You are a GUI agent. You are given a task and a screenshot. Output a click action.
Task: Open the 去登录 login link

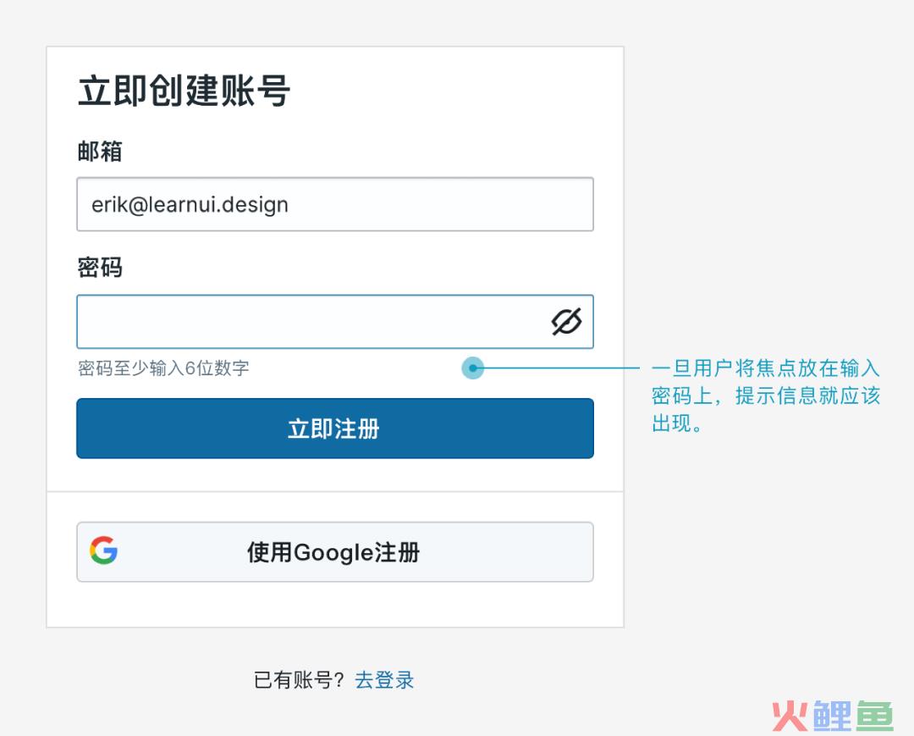pyautogui.click(x=384, y=680)
